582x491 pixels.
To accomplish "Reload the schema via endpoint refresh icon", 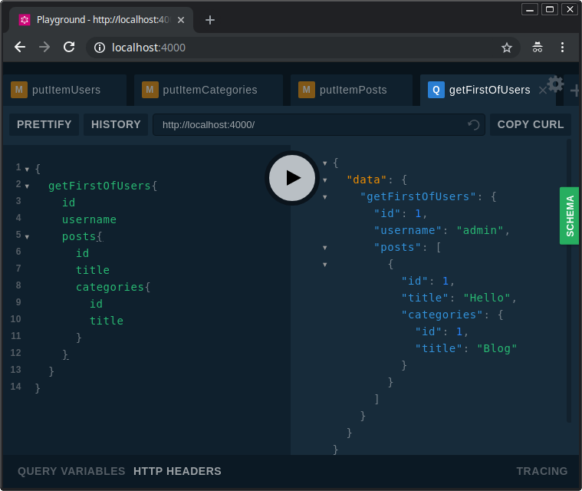I will (474, 125).
